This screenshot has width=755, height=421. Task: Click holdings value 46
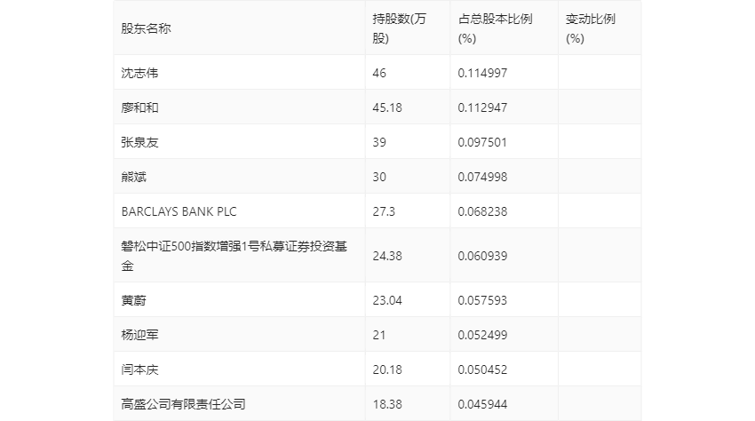pos(379,73)
